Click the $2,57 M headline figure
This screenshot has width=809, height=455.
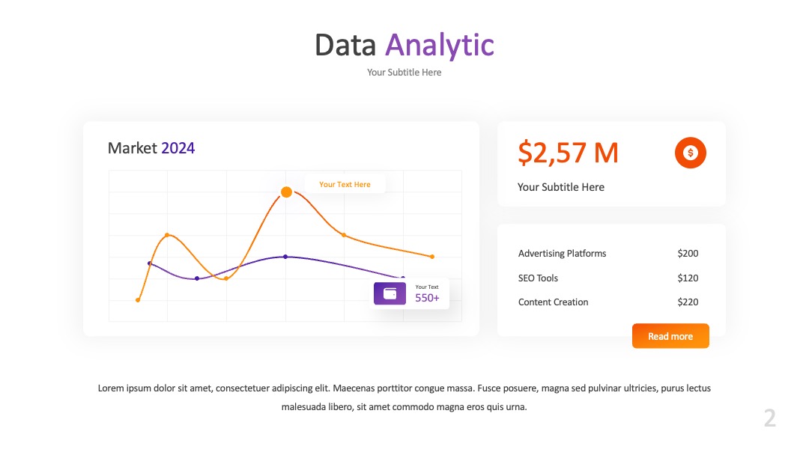point(568,153)
